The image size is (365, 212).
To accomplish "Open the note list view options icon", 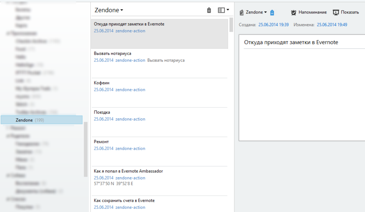I will pyautogui.click(x=223, y=10).
